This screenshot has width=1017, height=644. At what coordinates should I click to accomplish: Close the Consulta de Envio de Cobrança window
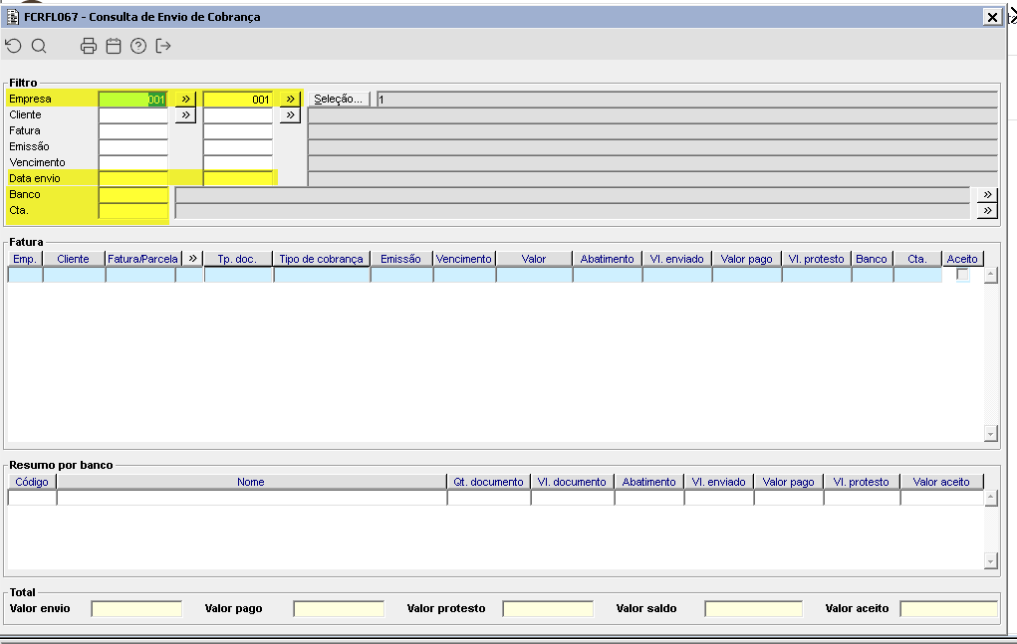coord(992,18)
